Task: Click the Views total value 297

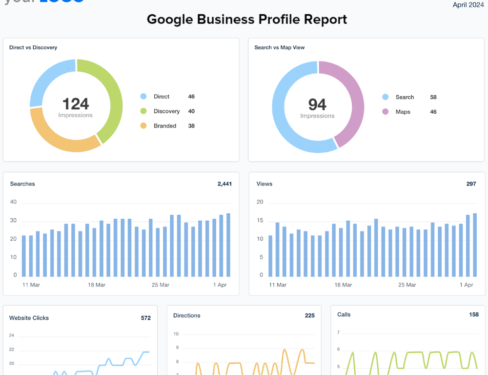Action: click(471, 184)
